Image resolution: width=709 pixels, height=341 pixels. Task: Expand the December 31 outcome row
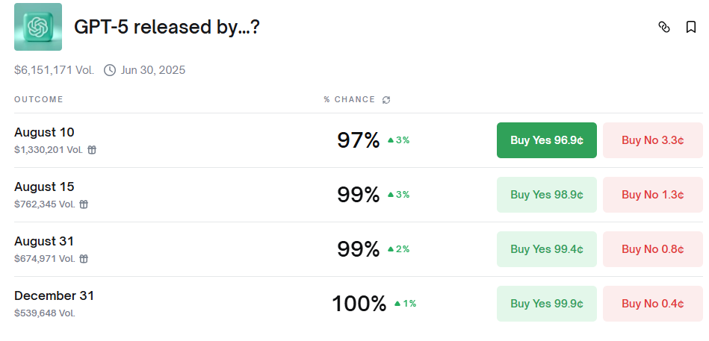coord(359,304)
